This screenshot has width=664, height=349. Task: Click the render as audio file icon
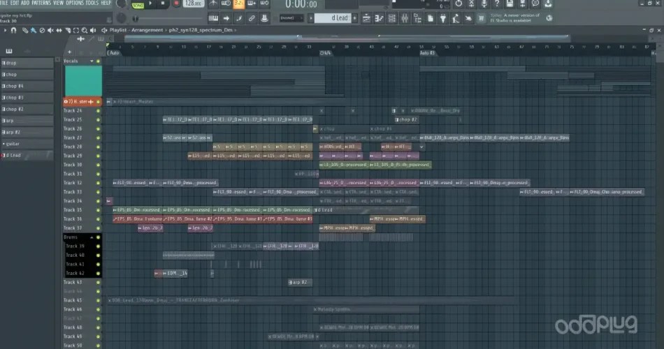[x=523, y=3]
